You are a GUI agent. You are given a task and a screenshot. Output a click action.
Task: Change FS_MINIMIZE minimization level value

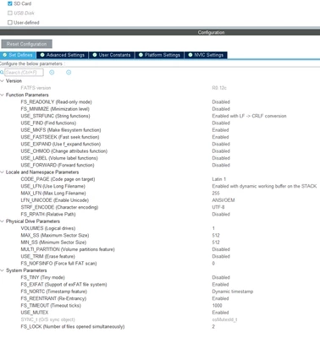[x=221, y=109]
